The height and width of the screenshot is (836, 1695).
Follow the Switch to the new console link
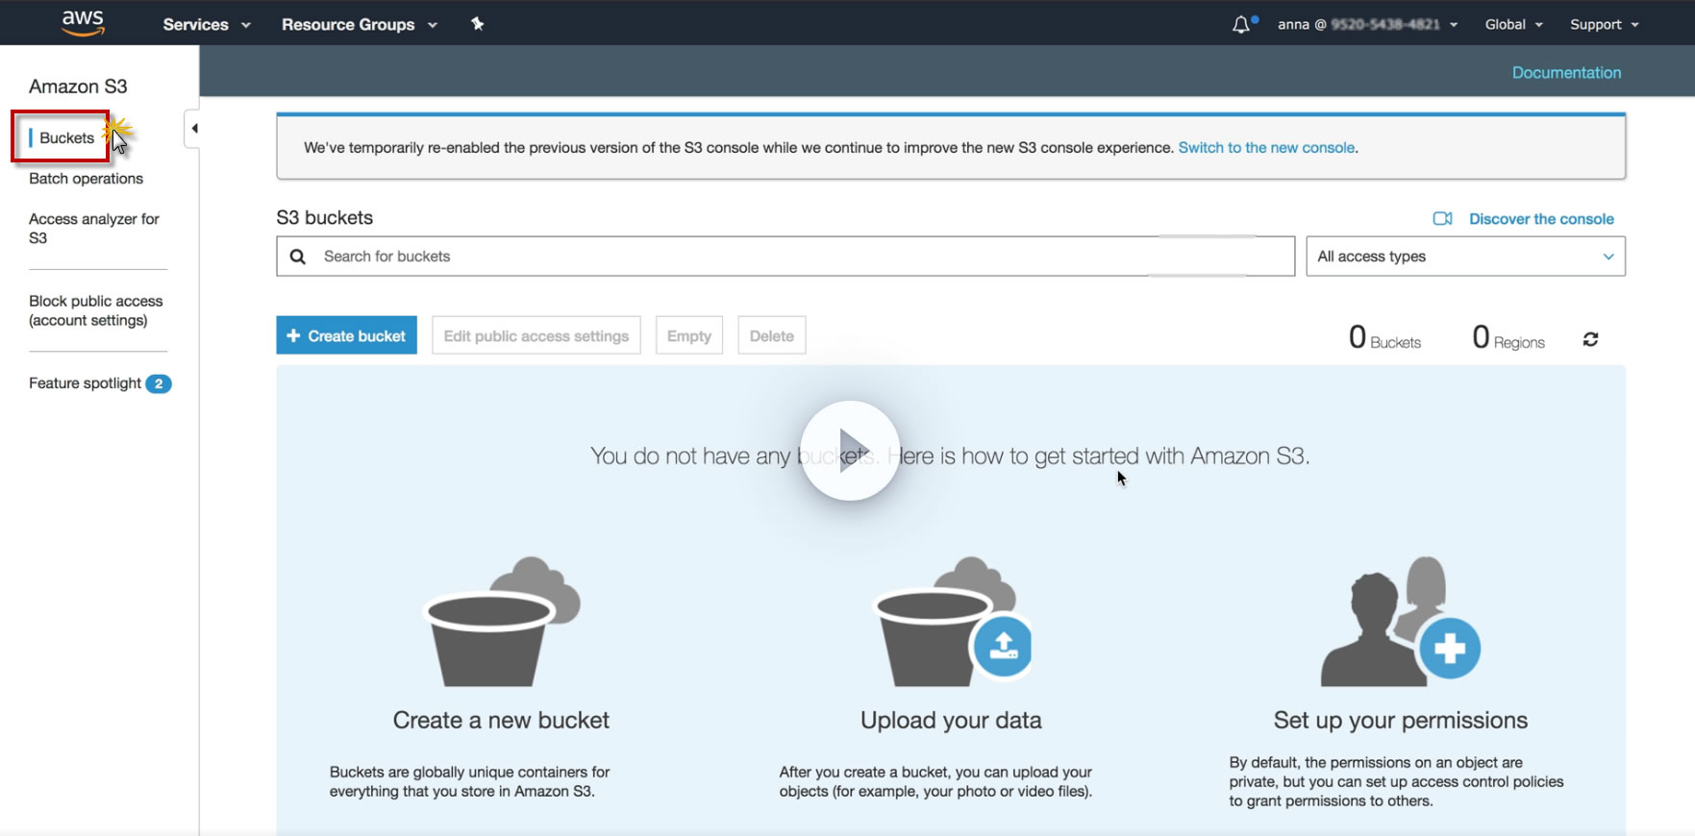(1267, 148)
